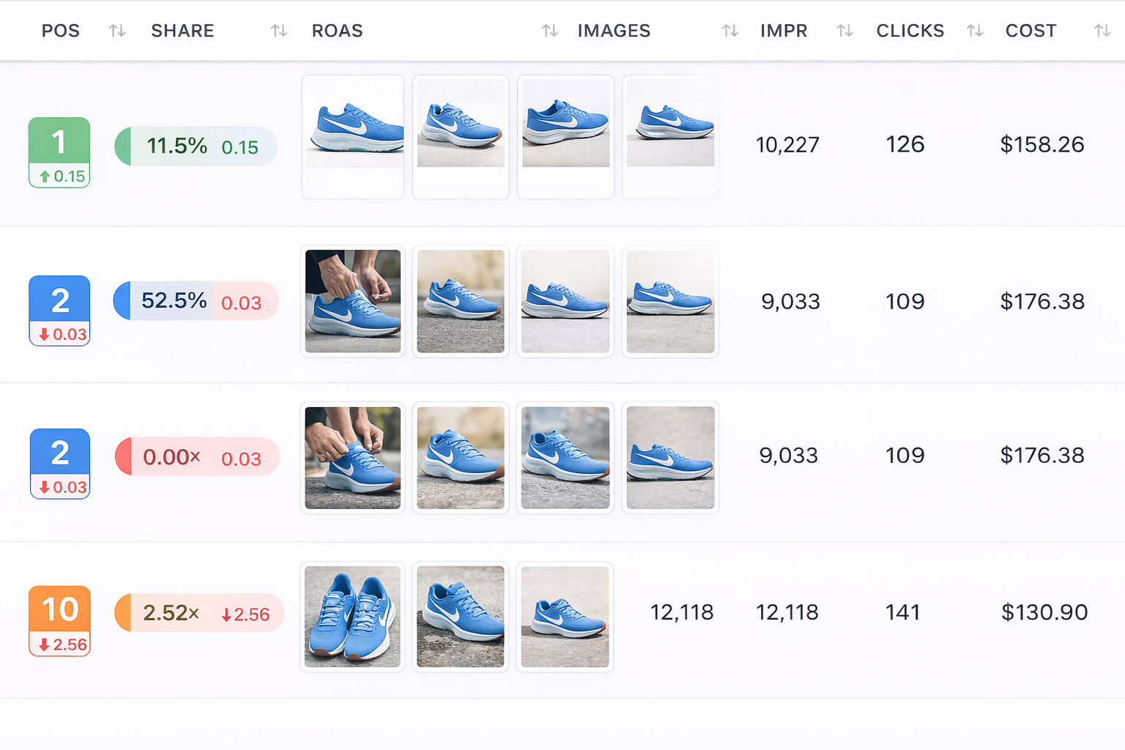Click the $130.90 cost value

tap(1044, 612)
